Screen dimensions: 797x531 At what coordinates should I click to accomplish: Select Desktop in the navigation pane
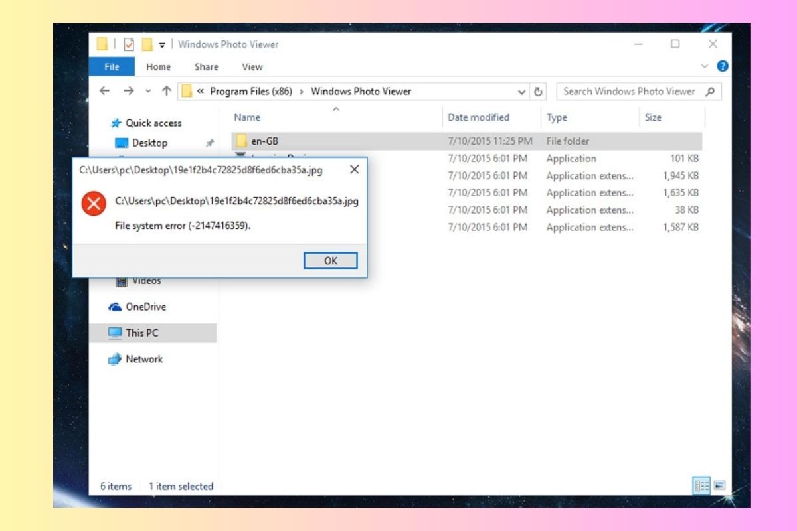149,143
